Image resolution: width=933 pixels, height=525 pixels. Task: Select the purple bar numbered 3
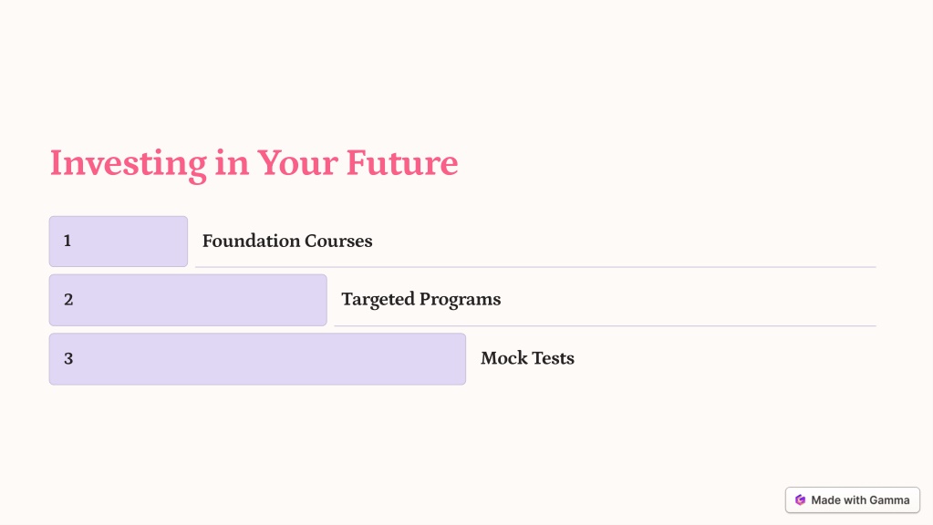click(257, 359)
